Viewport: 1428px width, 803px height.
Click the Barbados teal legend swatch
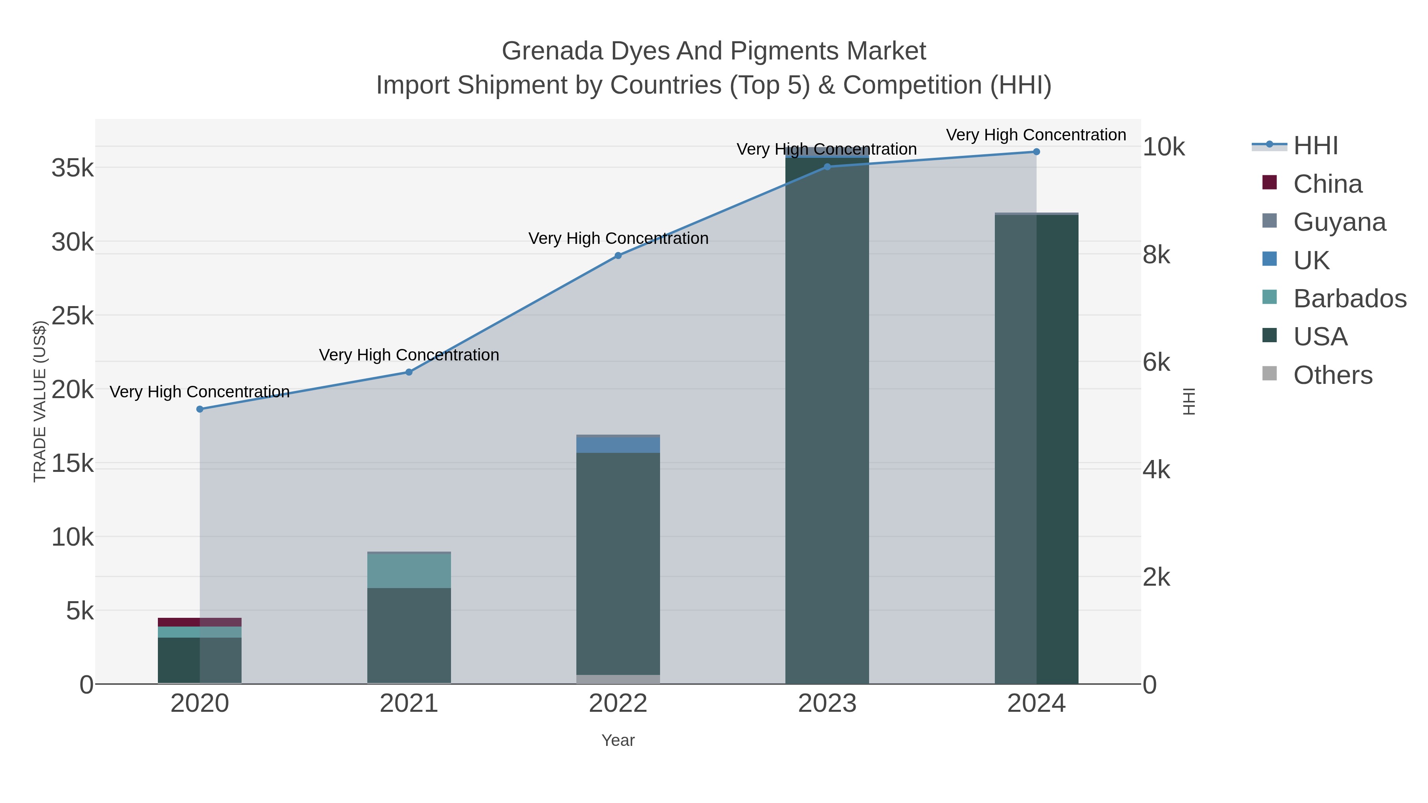1269,297
